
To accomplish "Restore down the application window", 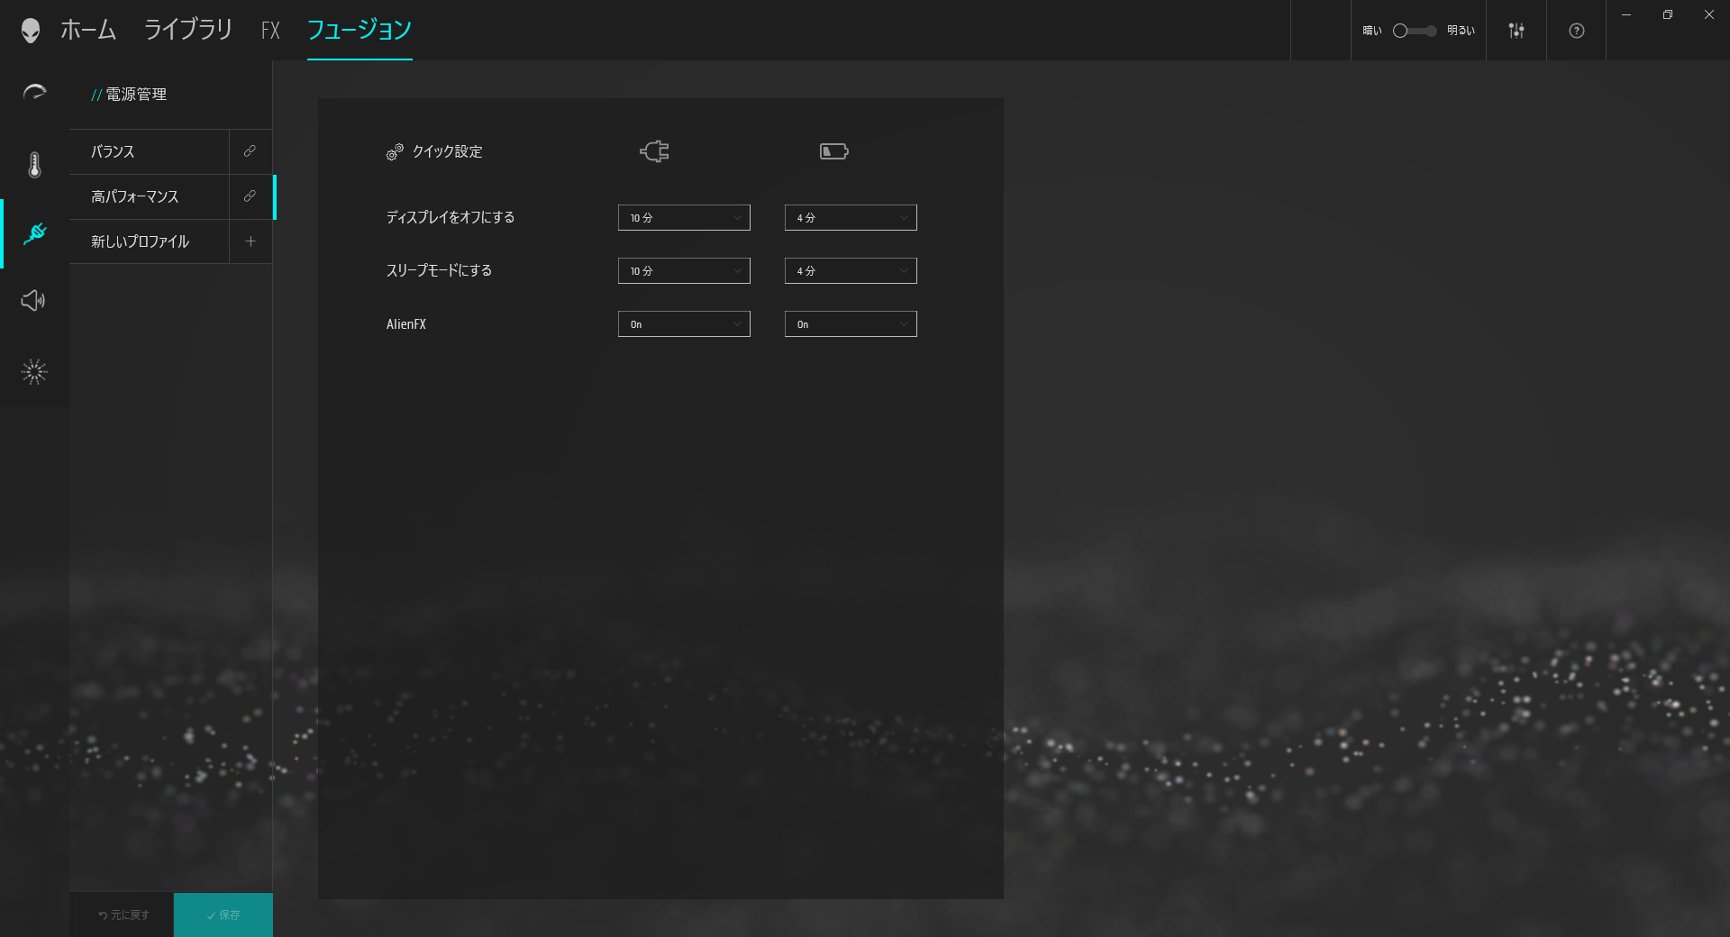I will tap(1668, 14).
